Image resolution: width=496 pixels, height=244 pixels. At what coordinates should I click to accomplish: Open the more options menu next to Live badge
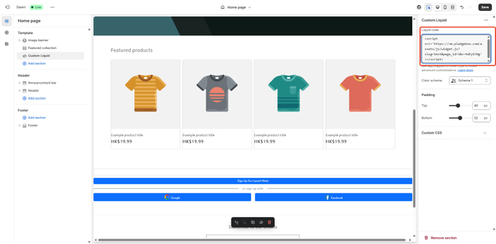52,7
